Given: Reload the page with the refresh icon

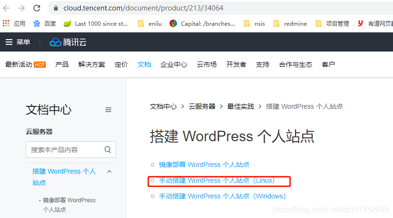Looking at the screenshot, I should (x=37, y=8).
